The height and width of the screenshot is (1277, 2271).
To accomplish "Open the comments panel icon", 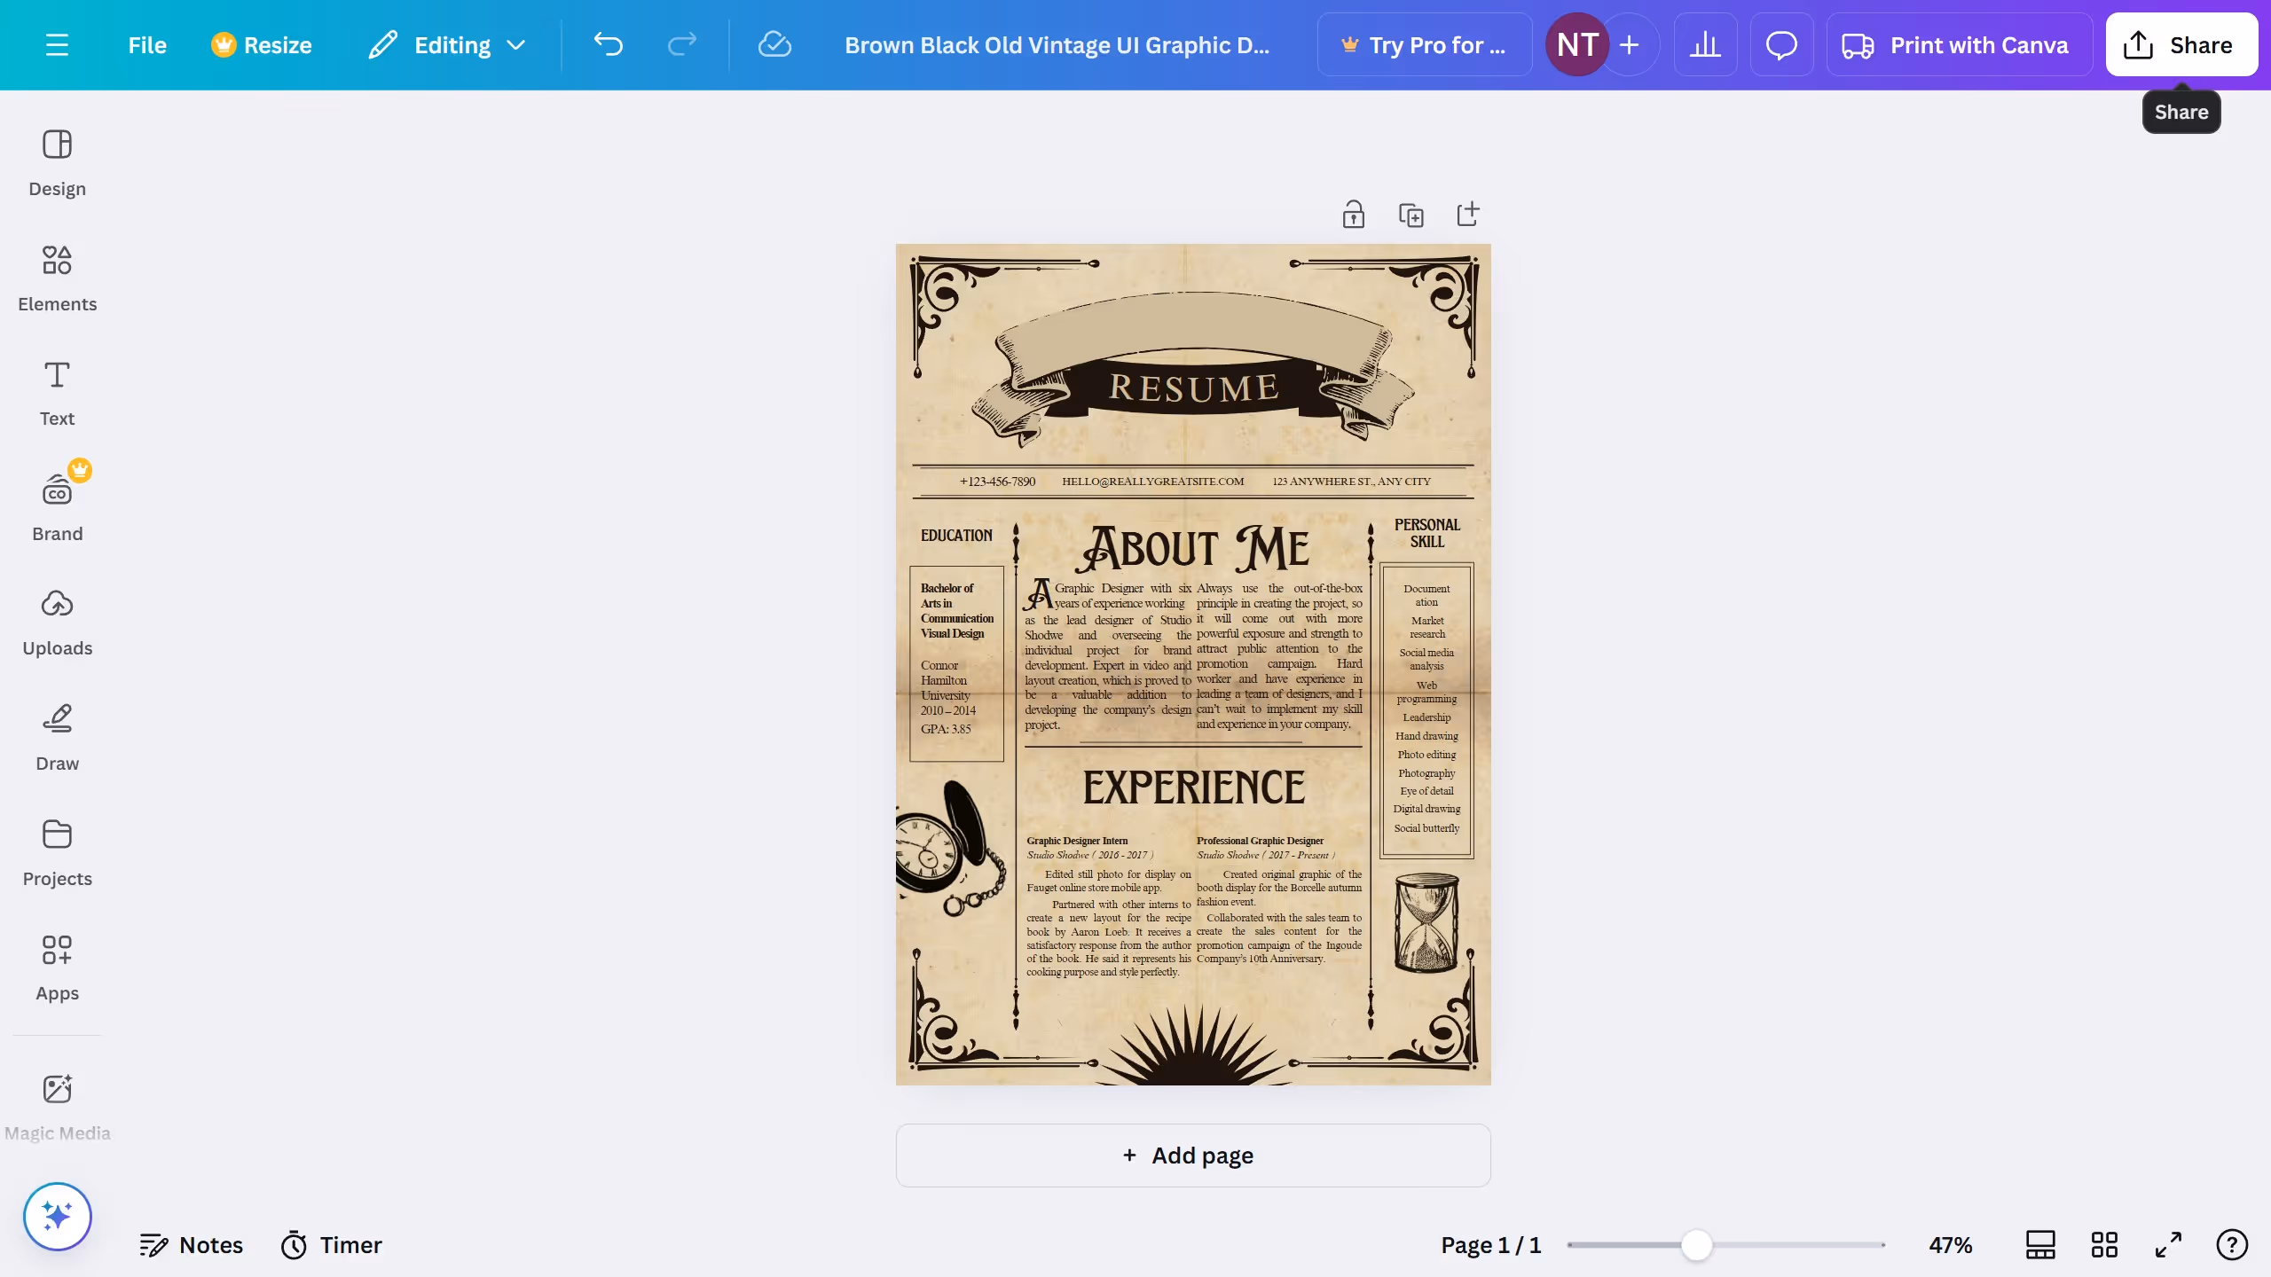I will pyautogui.click(x=1780, y=44).
